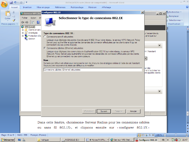189x142 pixels.
Task: Click the Mots : 559 word count
Action: click(22, 135)
